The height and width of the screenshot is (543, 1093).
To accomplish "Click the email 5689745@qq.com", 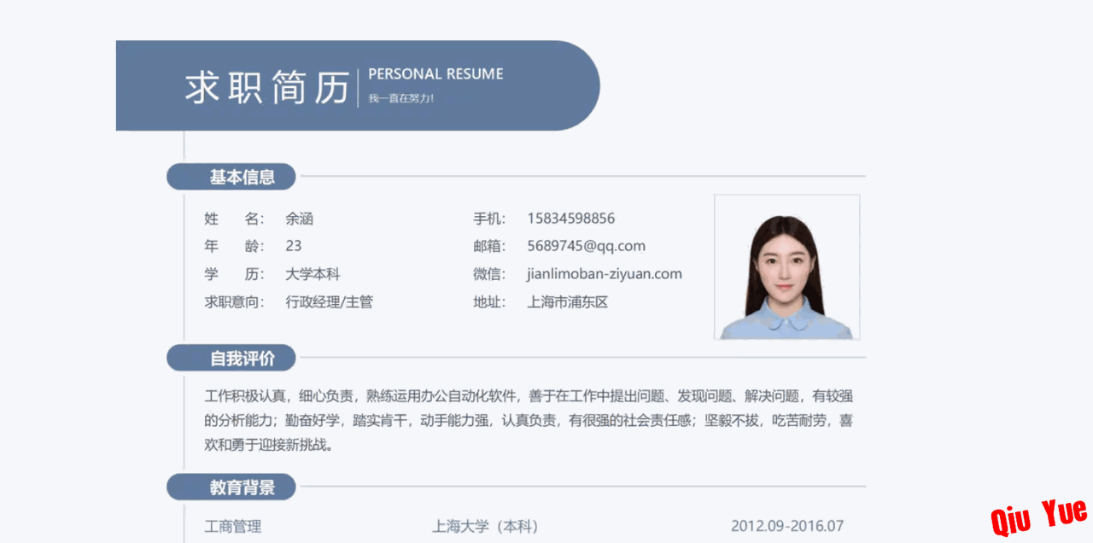I will point(586,246).
